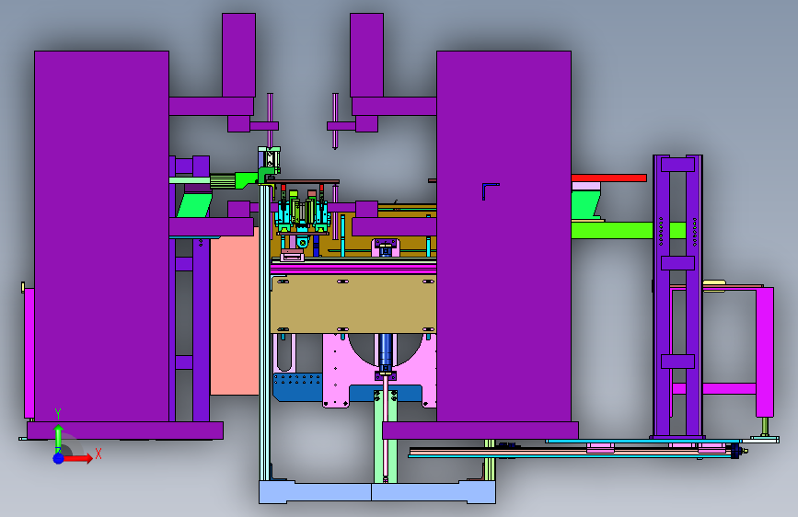
Task: Click the blue Z origin ball of the triad
Action: (x=59, y=458)
